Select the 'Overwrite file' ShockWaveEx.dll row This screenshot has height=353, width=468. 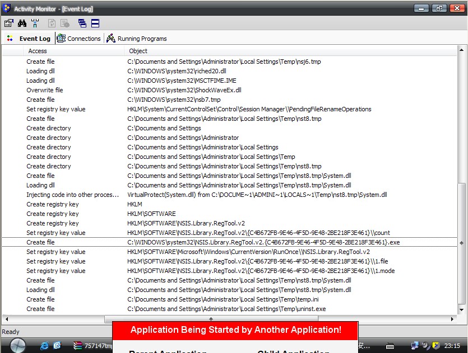(x=229, y=90)
